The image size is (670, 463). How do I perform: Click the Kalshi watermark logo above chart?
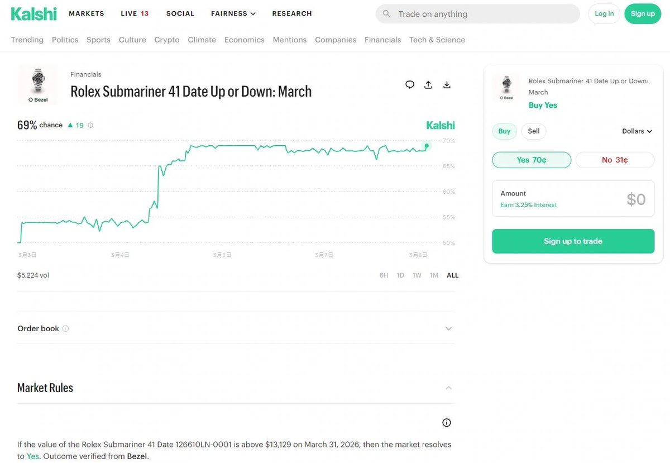tap(441, 125)
